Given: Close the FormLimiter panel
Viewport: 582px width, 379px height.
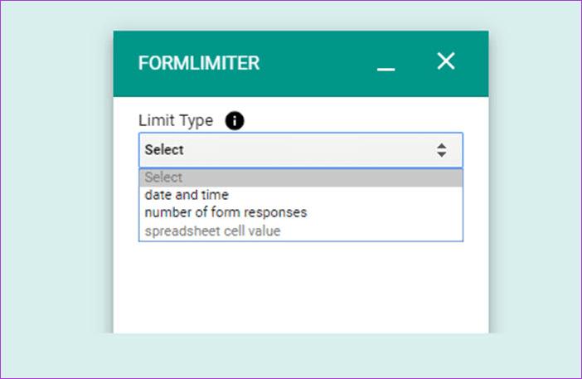Looking at the screenshot, I should (x=446, y=61).
